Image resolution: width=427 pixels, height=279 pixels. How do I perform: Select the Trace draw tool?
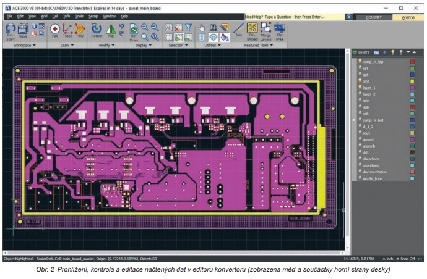tap(67, 30)
